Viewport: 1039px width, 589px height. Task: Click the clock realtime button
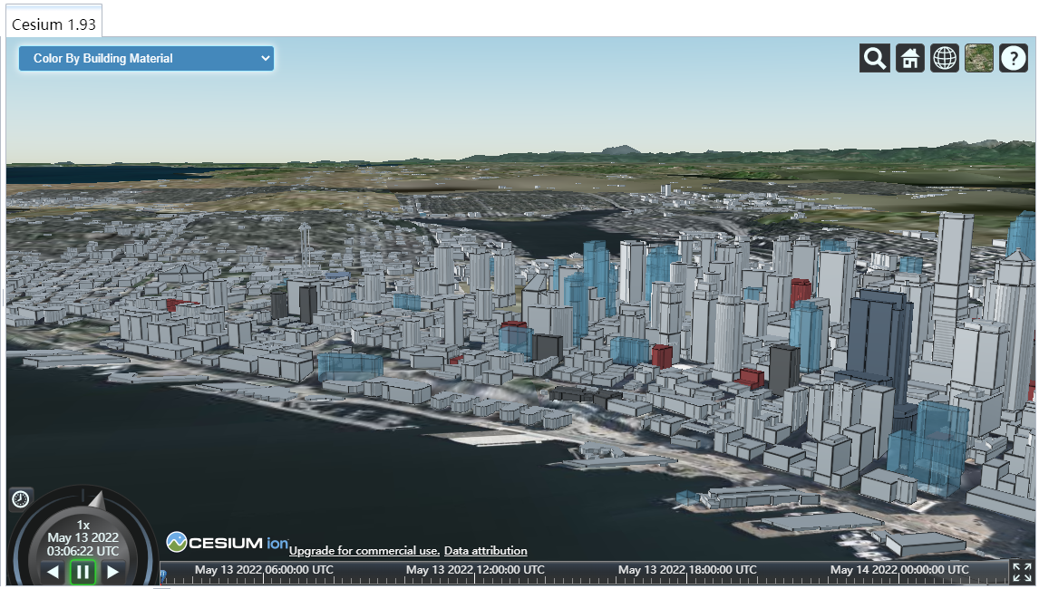pos(21,499)
